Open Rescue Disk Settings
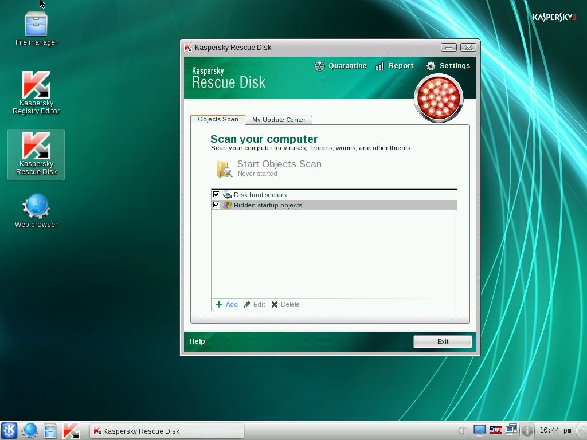Viewport: 587px width, 440px height. (x=448, y=66)
